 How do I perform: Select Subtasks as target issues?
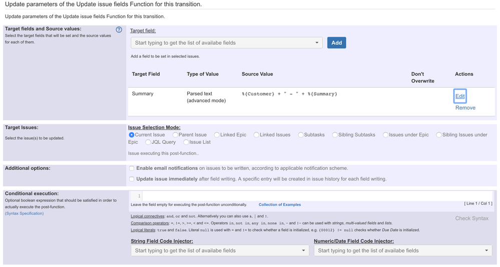tap(301, 135)
